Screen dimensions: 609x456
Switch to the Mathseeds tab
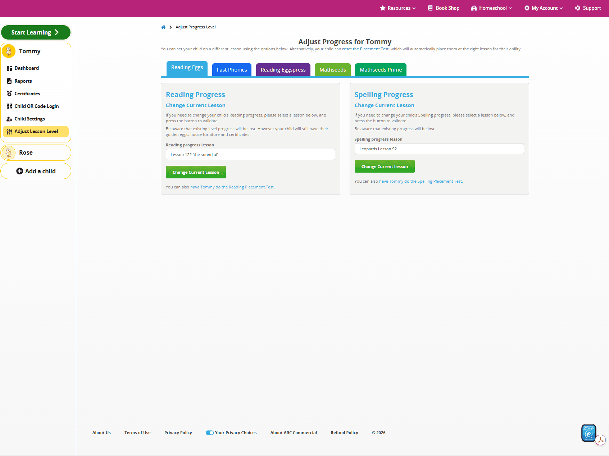coord(333,70)
